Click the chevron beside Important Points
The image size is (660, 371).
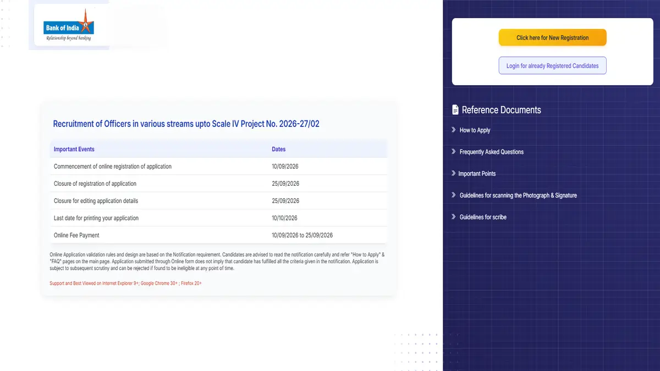[454, 173]
